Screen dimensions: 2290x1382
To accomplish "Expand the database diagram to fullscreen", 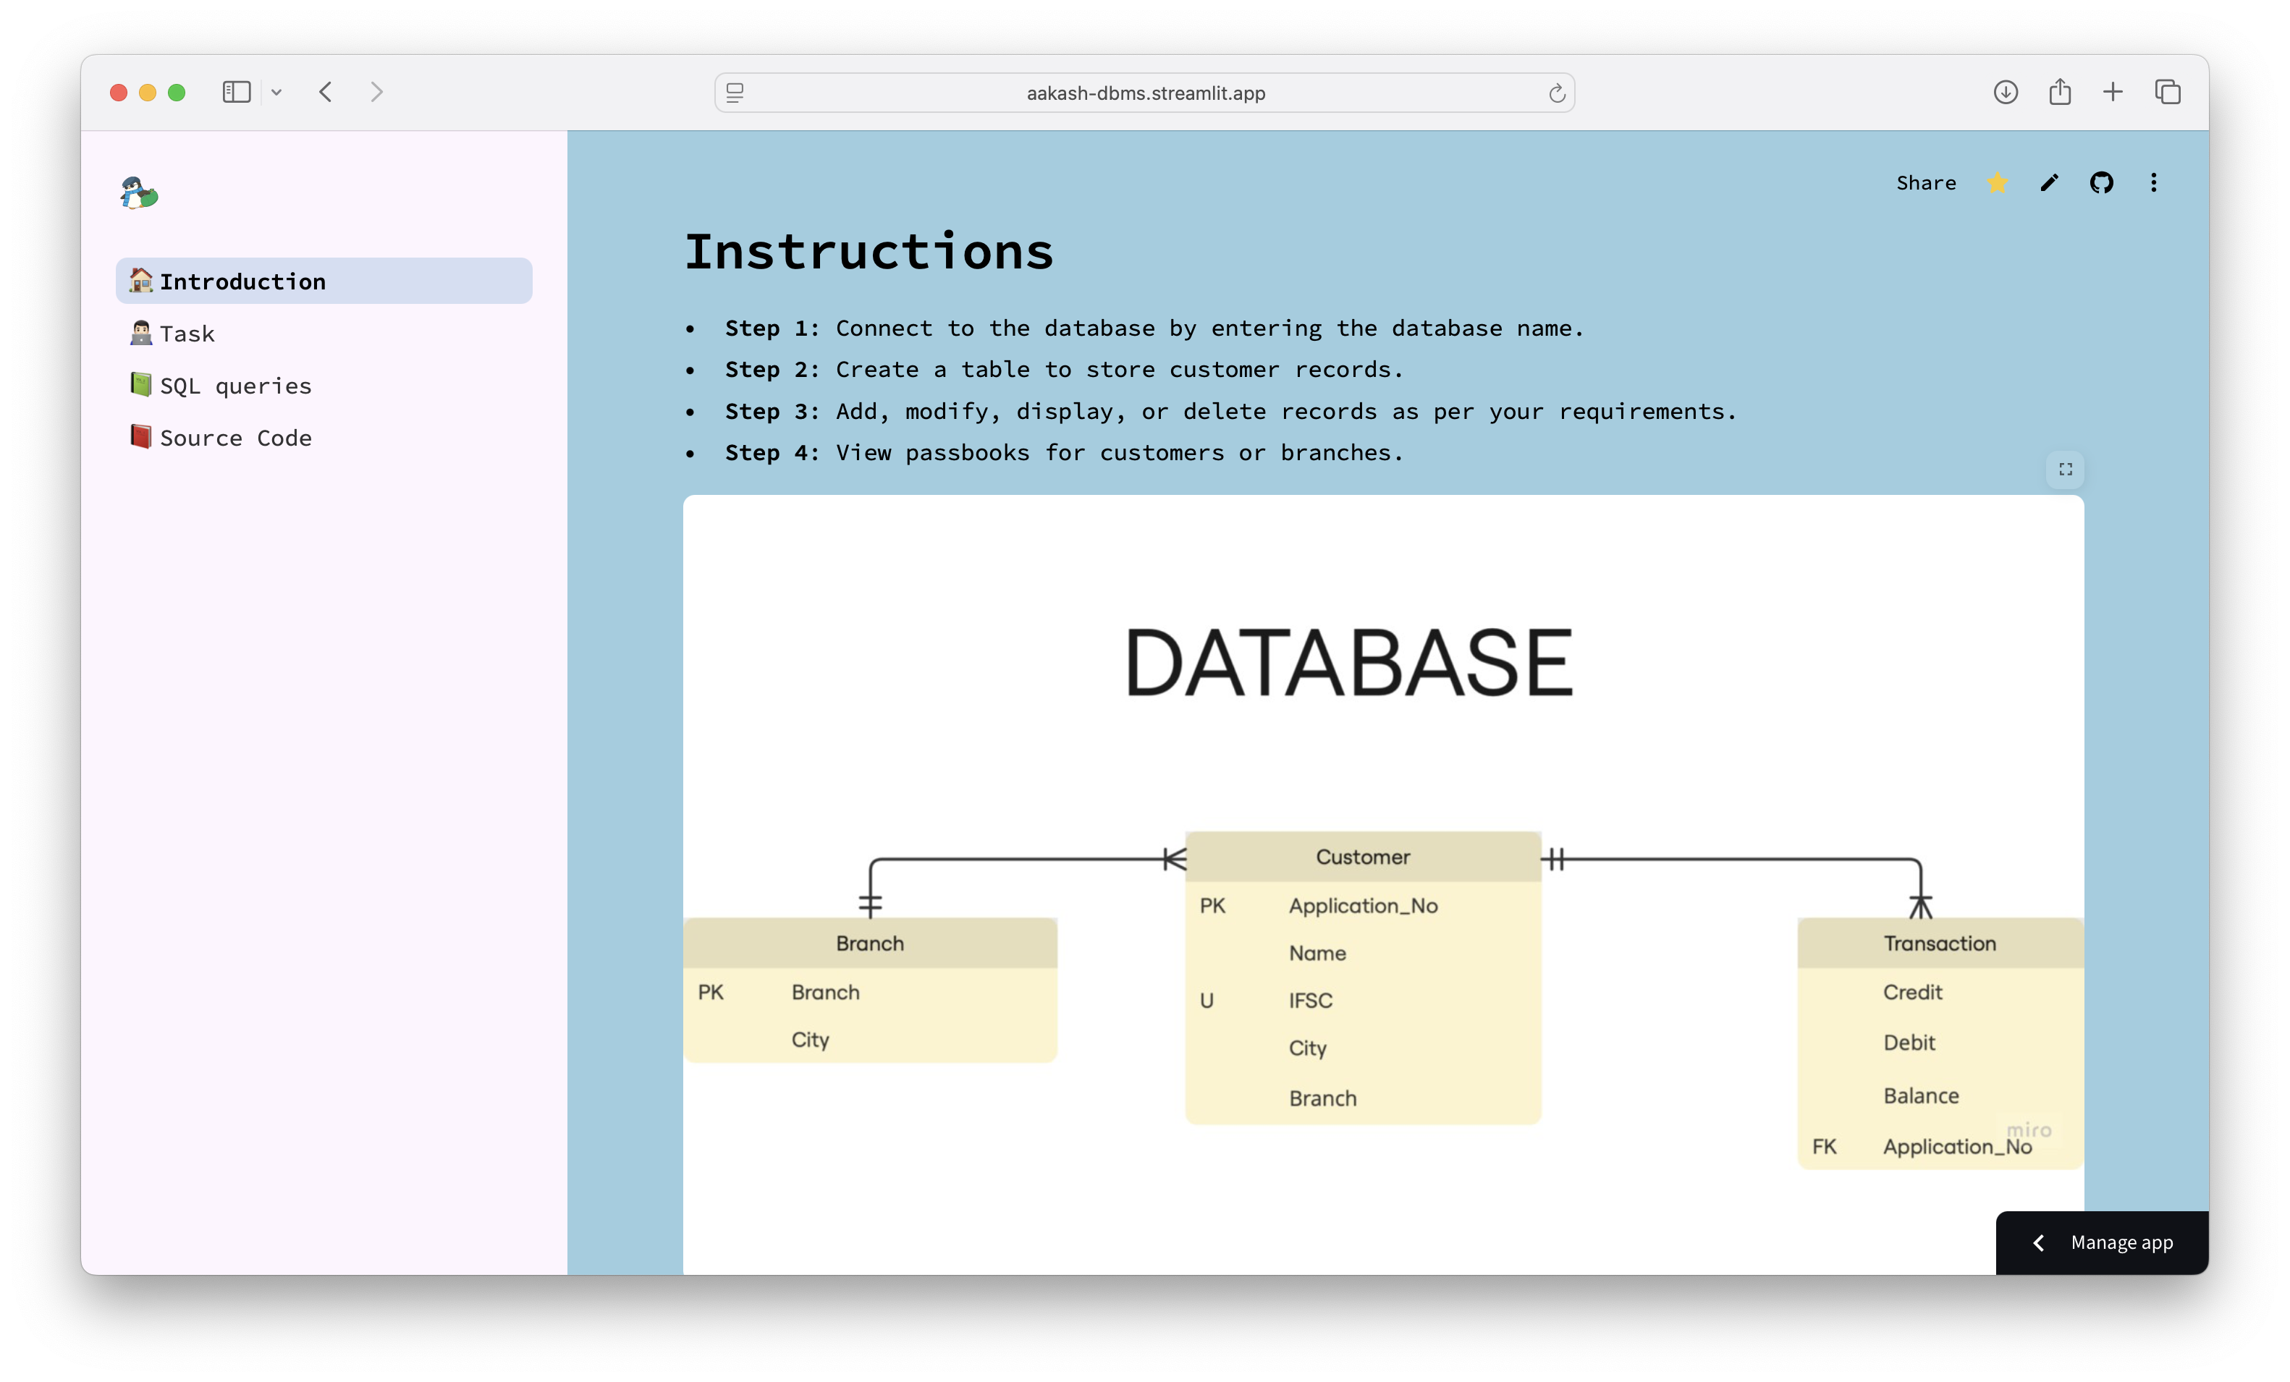I will (2065, 470).
